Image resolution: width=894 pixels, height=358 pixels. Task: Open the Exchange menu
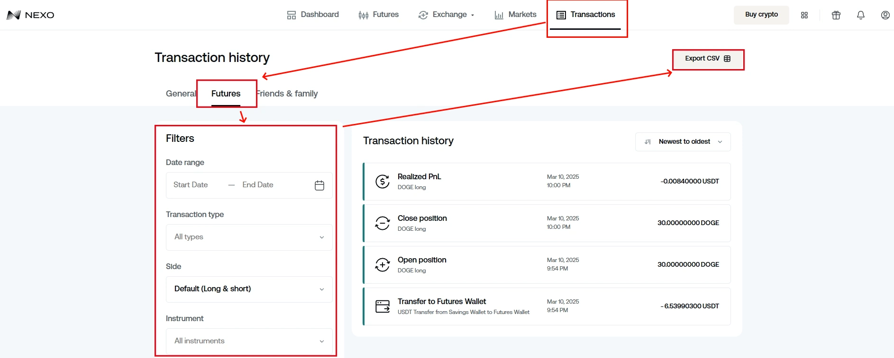(446, 15)
